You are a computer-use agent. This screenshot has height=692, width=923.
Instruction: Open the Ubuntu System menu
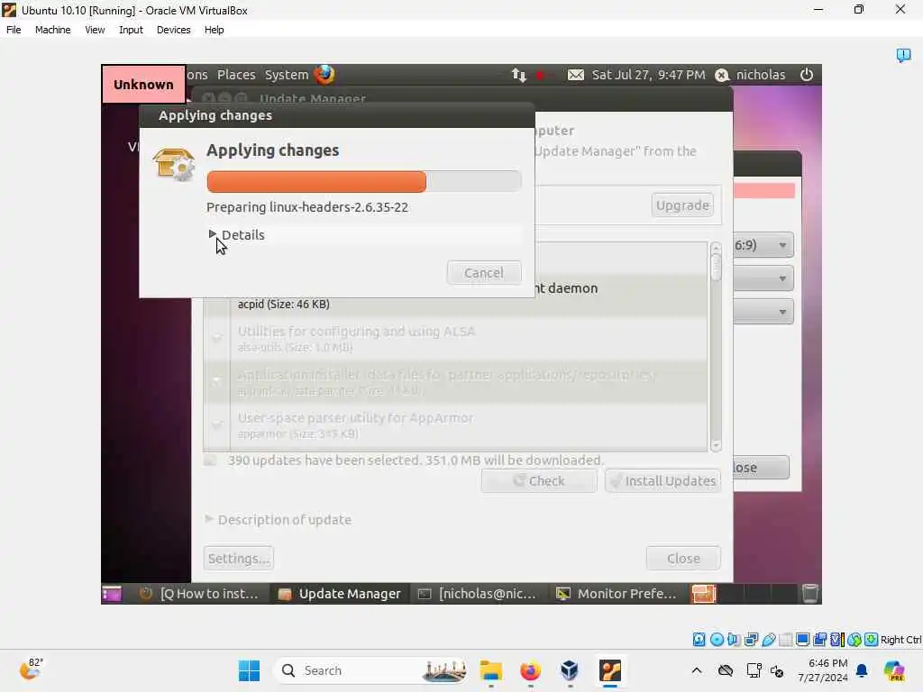tap(286, 75)
